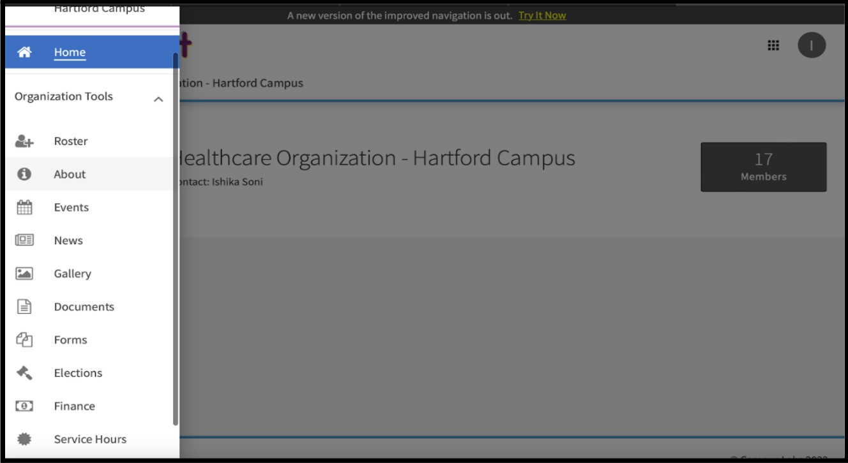
Task: Open the Gallery picture icon
Action: point(24,274)
